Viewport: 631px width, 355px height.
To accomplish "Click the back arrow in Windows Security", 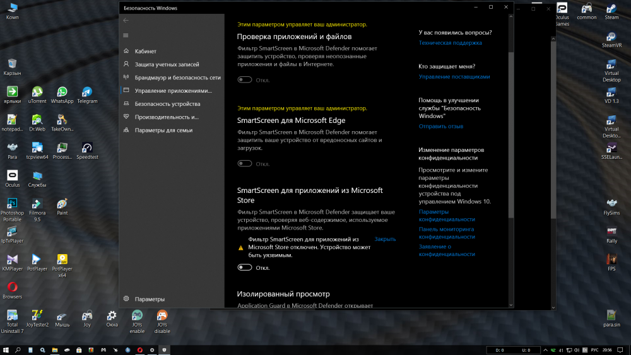I will tap(126, 20).
